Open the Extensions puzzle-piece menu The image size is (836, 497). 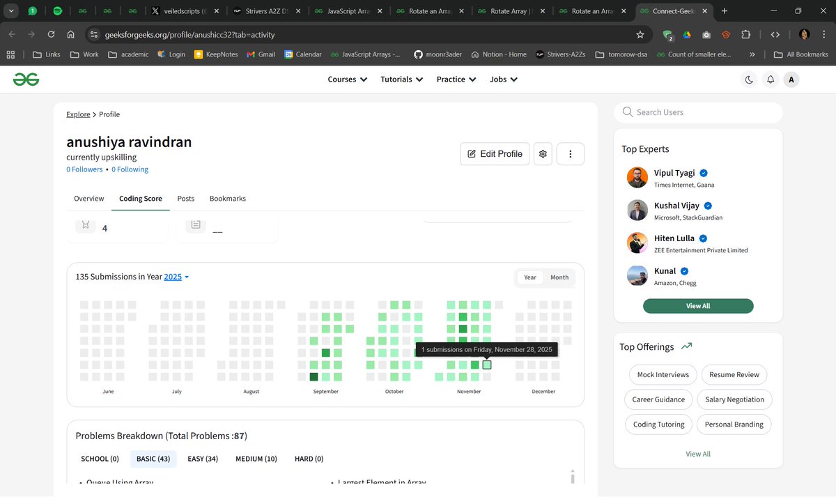click(746, 34)
